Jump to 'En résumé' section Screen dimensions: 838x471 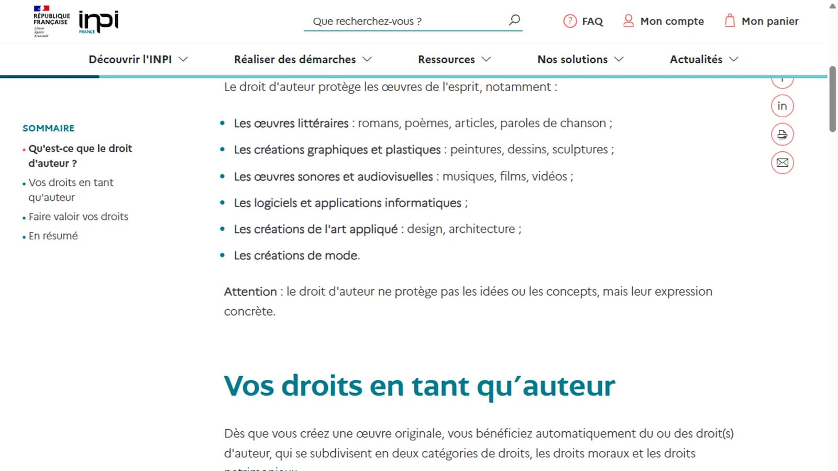pyautogui.click(x=53, y=236)
